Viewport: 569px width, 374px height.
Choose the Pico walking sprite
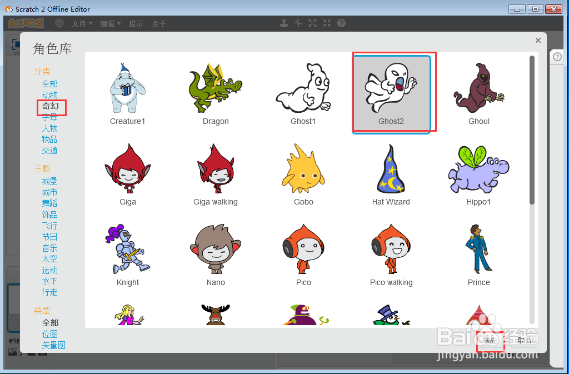pyautogui.click(x=391, y=255)
